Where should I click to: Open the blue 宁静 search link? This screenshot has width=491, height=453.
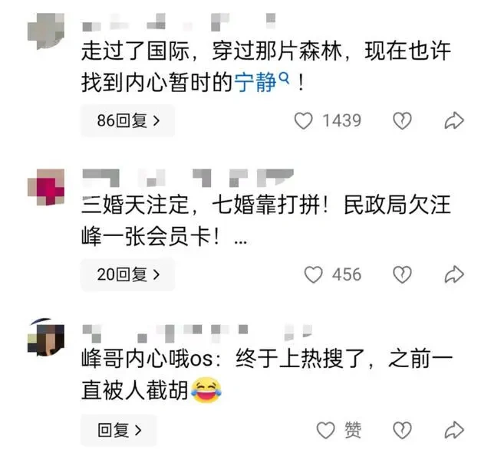click(x=255, y=83)
